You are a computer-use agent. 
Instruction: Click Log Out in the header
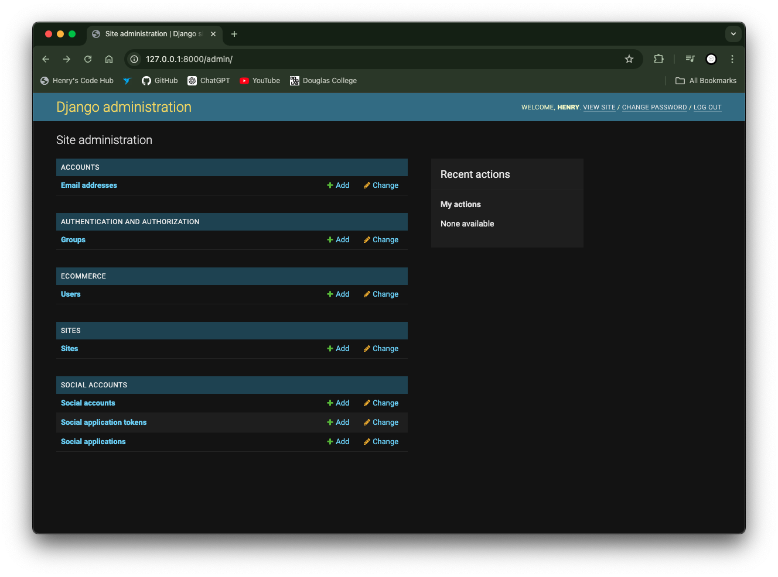click(x=708, y=108)
